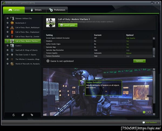Viewport: 162px width, 131px height.
Task: Click status circle beside Crysis 2
Action: [8, 45]
